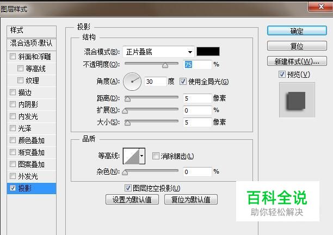This screenshot has width=333, height=235.
Task: Enable the 纹理 checkbox
Action: click(20, 81)
